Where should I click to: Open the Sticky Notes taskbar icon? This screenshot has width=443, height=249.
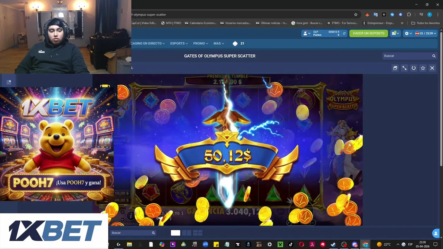tap(216, 245)
